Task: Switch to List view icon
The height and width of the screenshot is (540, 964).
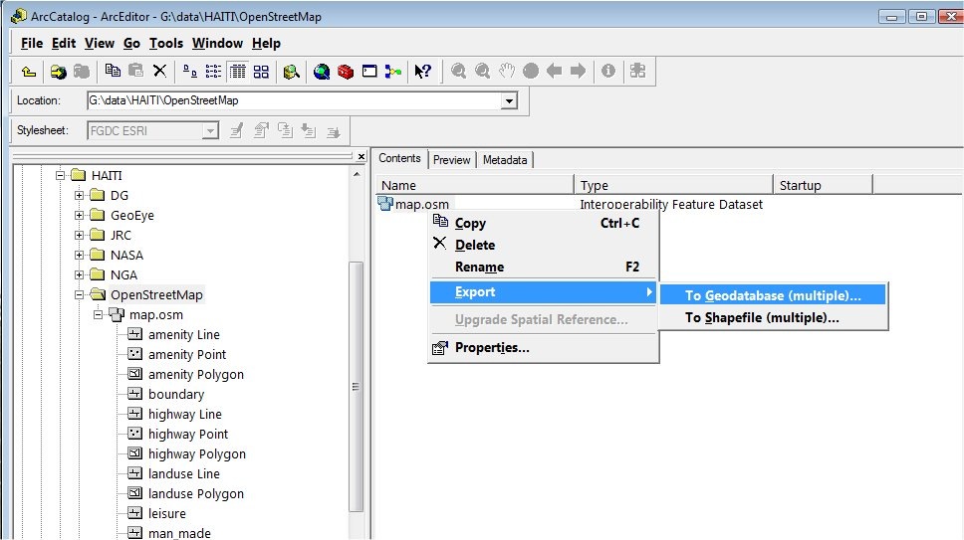Action: pyautogui.click(x=213, y=72)
